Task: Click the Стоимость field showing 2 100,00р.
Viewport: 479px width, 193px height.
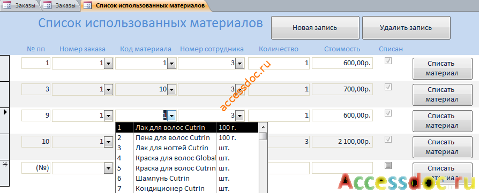Action: [x=342, y=142]
